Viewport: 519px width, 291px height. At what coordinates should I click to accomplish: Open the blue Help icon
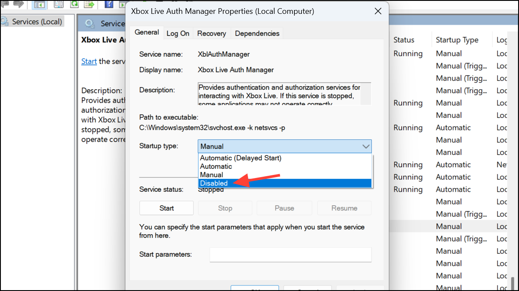[x=109, y=4]
